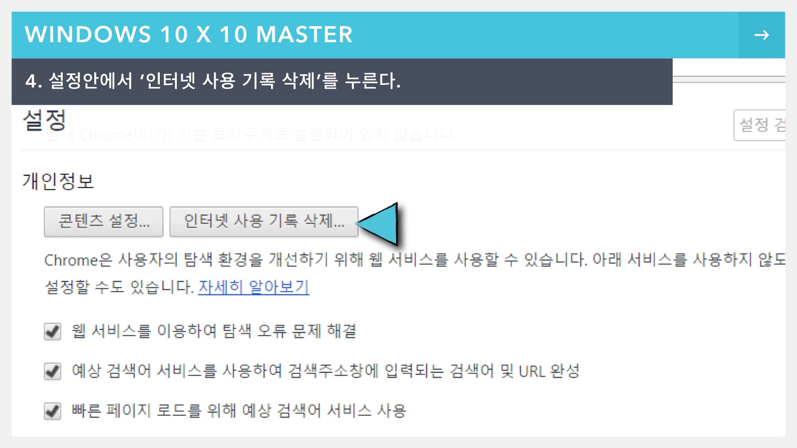The image size is (797, 448).
Task: Click the WINDOWS 10 X 10 MASTER title
Action: [x=189, y=35]
